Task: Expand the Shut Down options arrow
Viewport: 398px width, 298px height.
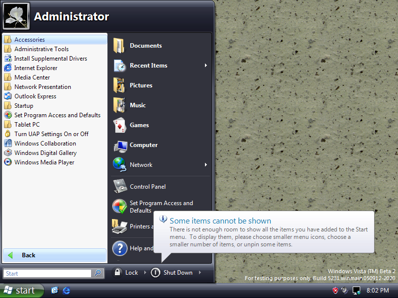Action: coord(200,272)
